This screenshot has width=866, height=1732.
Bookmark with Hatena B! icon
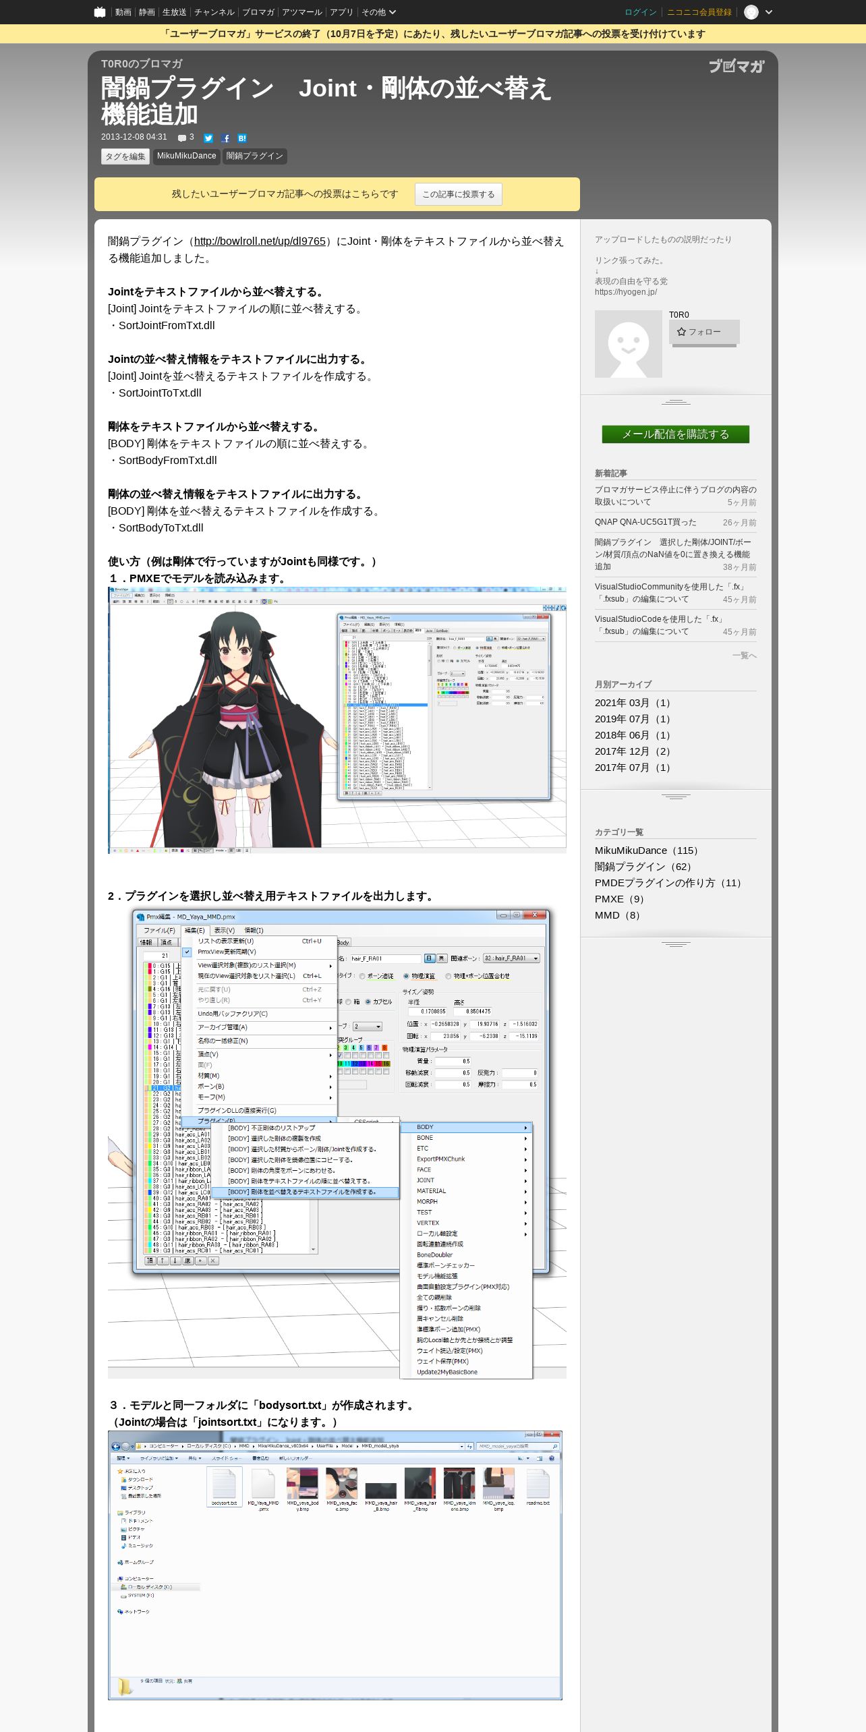(x=242, y=138)
